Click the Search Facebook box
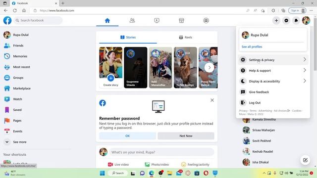The height and width of the screenshot is (178, 317). pos(38,20)
